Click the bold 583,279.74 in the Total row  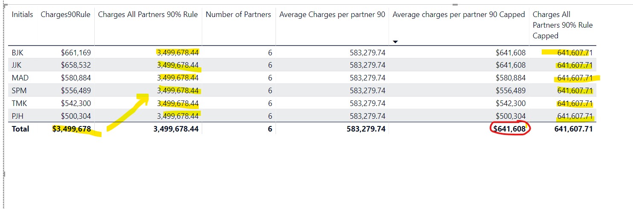366,129
